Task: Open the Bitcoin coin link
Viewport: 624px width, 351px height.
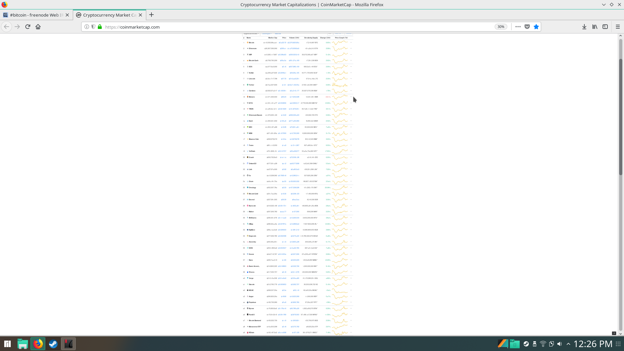Action: point(252,43)
